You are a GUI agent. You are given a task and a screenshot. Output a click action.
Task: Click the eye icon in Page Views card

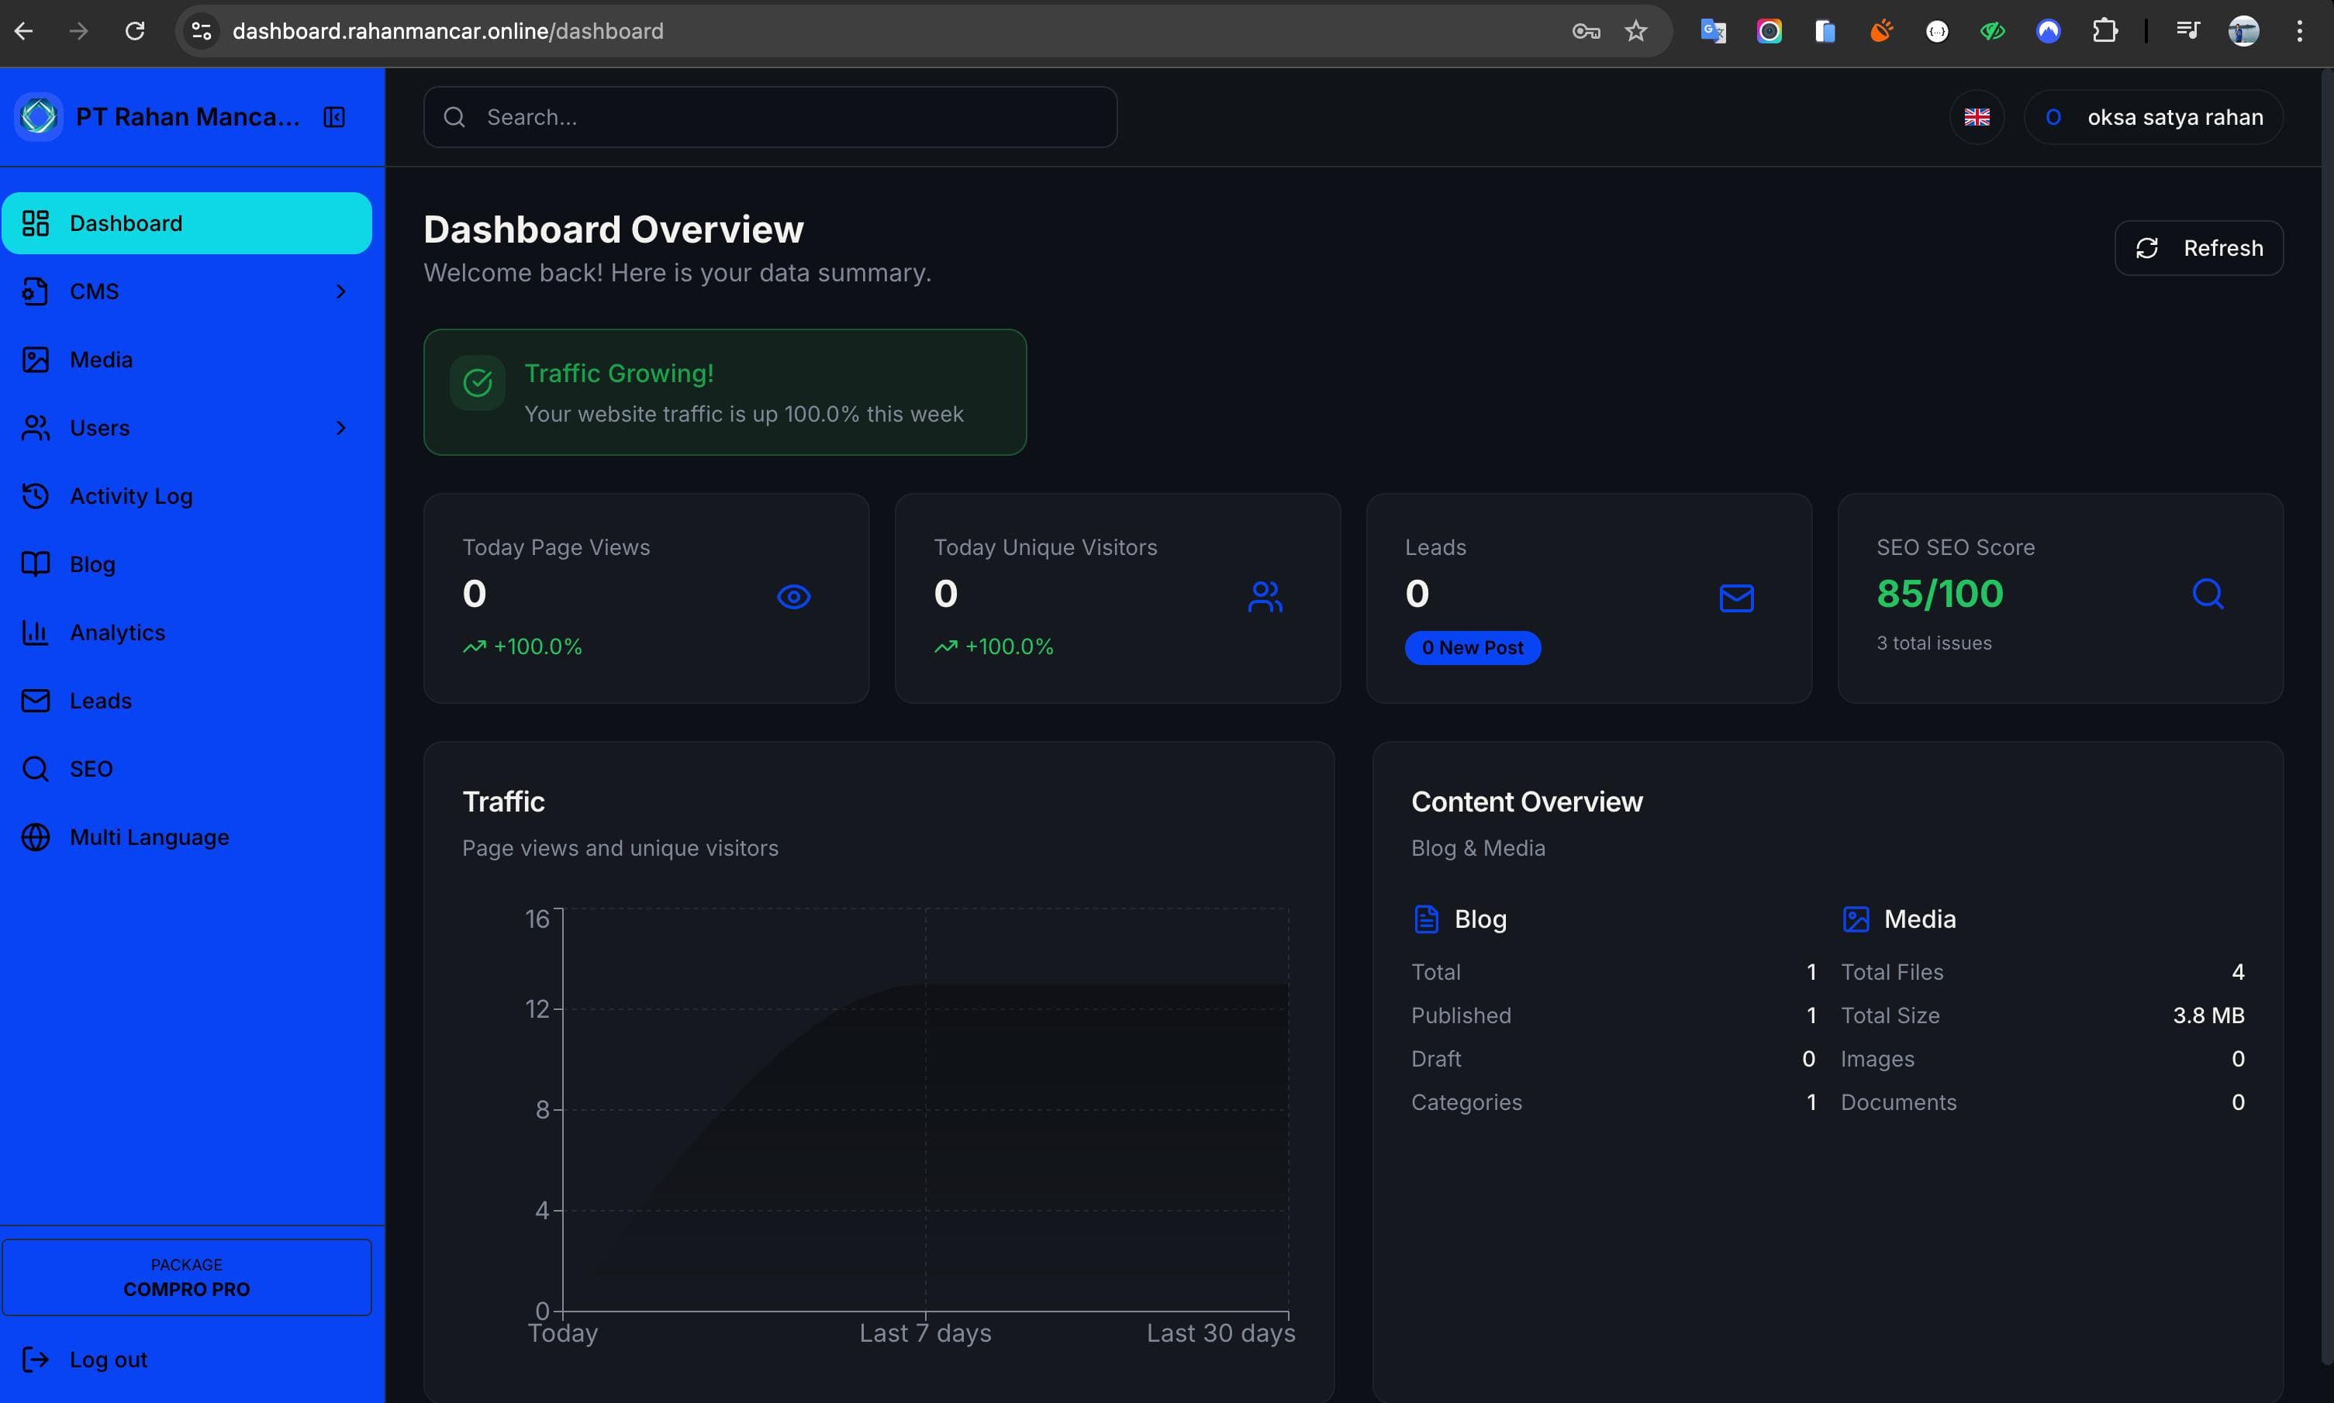pos(793,597)
